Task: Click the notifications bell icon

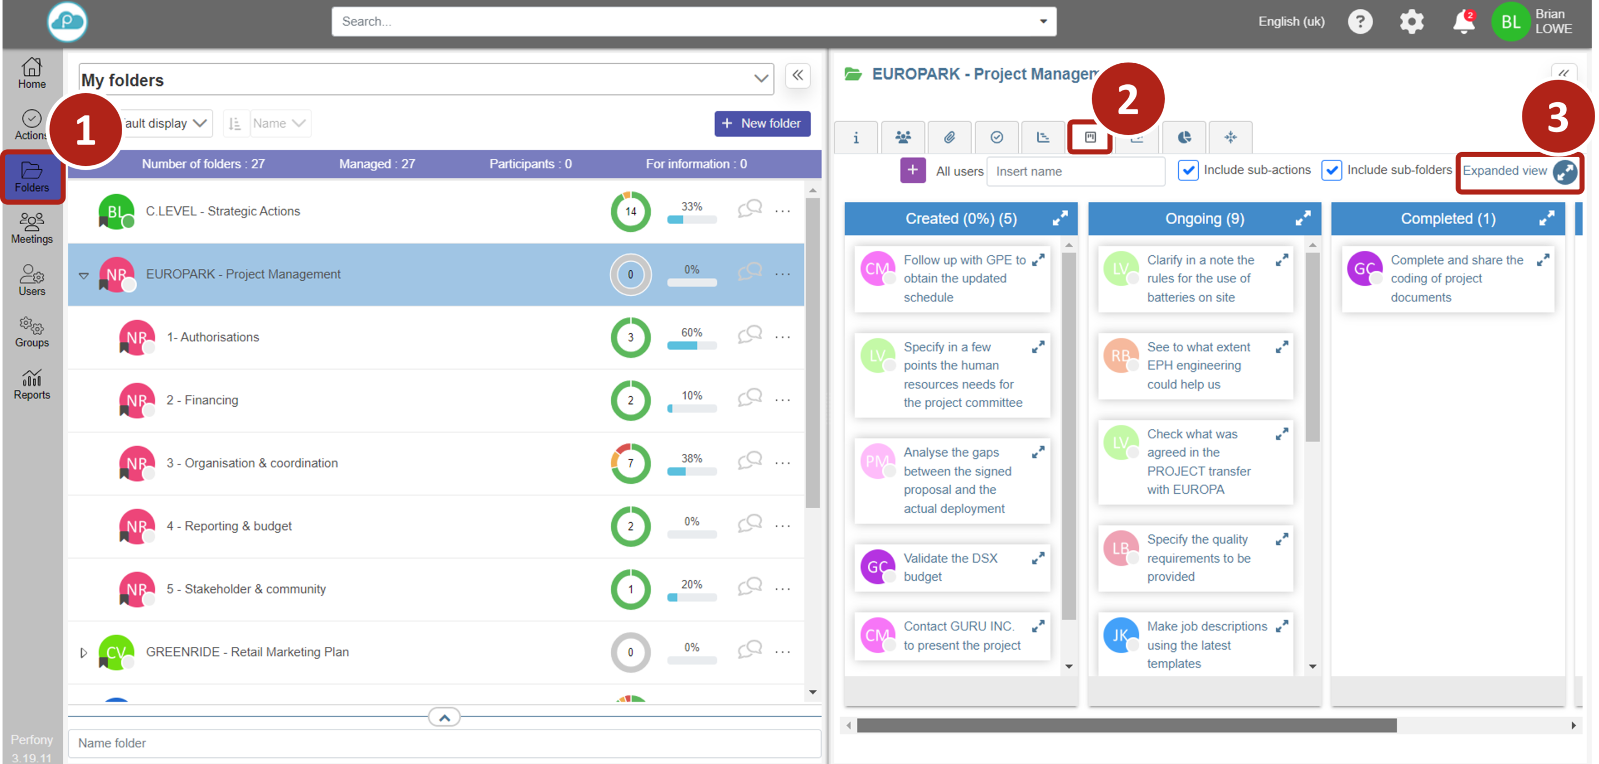Action: point(1462,22)
